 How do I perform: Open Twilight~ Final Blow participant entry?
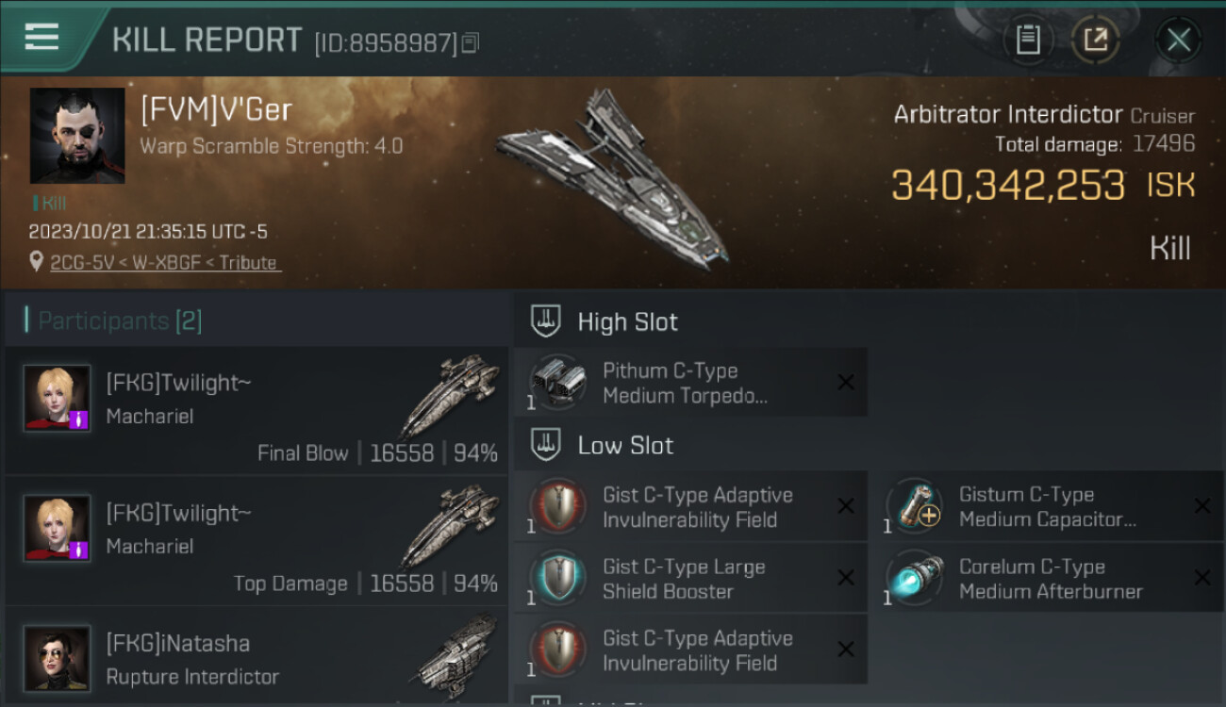point(257,410)
